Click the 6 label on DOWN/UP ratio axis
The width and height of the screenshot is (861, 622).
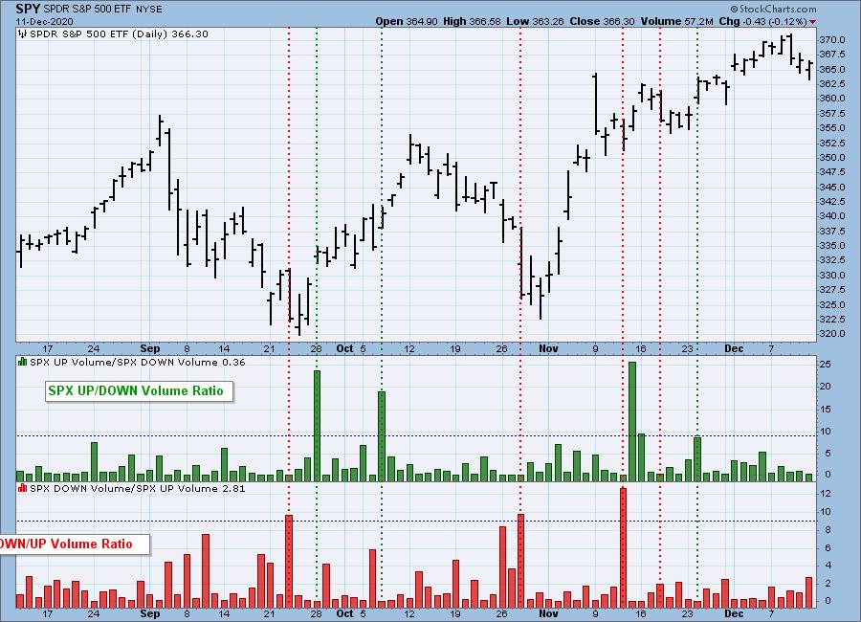[x=828, y=547]
